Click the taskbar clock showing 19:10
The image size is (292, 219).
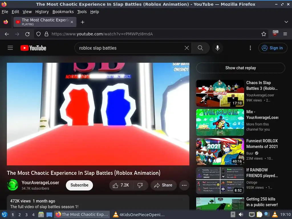click(x=285, y=214)
